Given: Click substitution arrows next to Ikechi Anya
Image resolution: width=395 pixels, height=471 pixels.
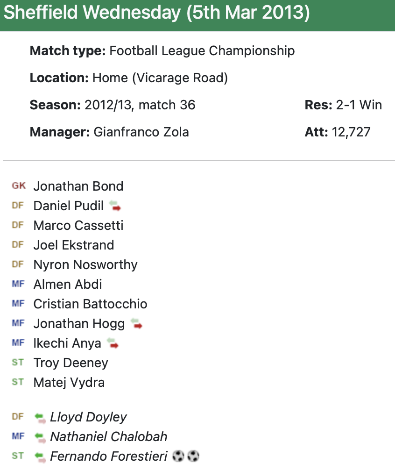Looking at the screenshot, I should pos(113,343).
